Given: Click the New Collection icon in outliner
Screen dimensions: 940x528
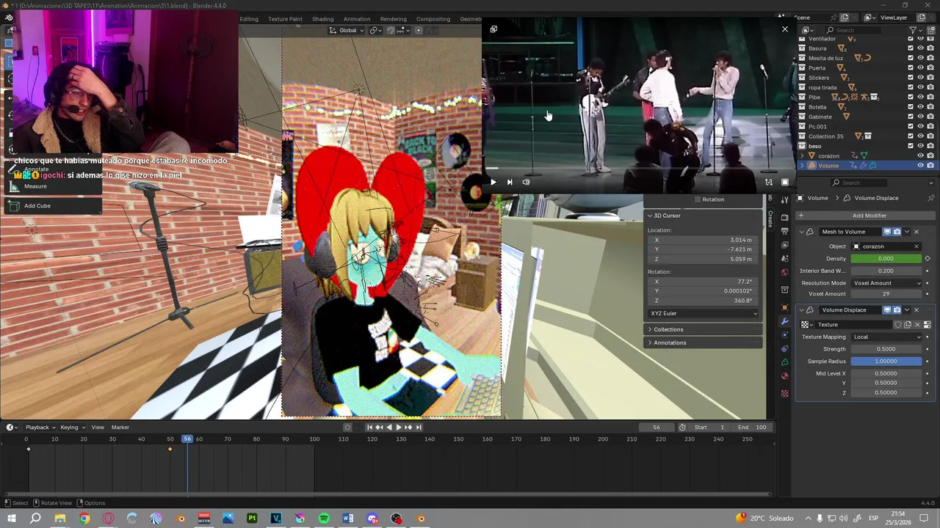Looking at the screenshot, I should pyautogui.click(x=931, y=30).
